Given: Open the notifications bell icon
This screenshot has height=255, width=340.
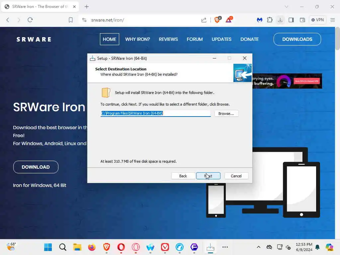Looking at the screenshot, I should (x=317, y=247).
